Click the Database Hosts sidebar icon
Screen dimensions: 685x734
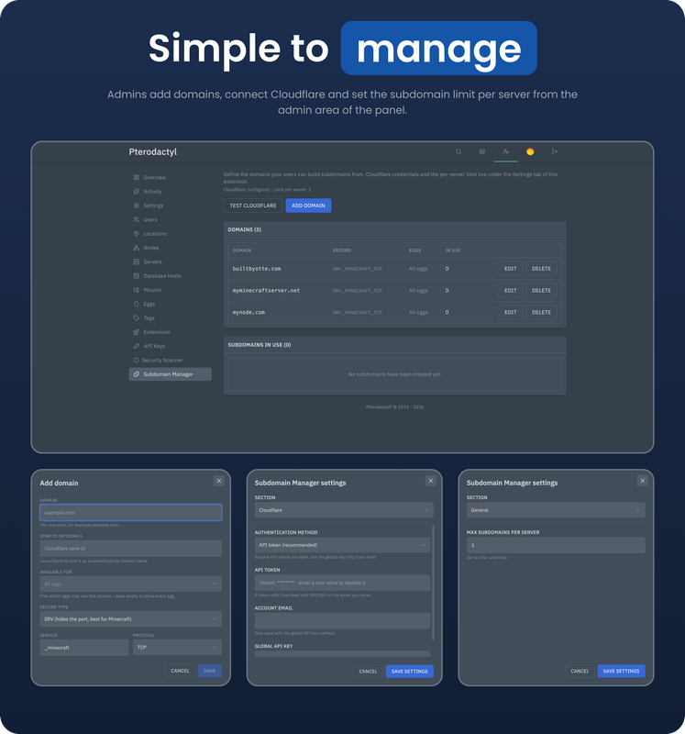tap(136, 276)
